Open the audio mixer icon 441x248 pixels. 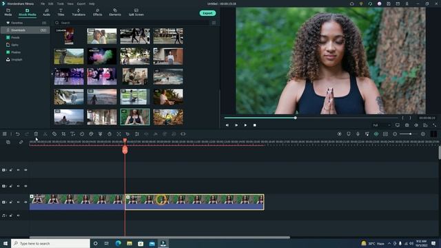(x=367, y=134)
